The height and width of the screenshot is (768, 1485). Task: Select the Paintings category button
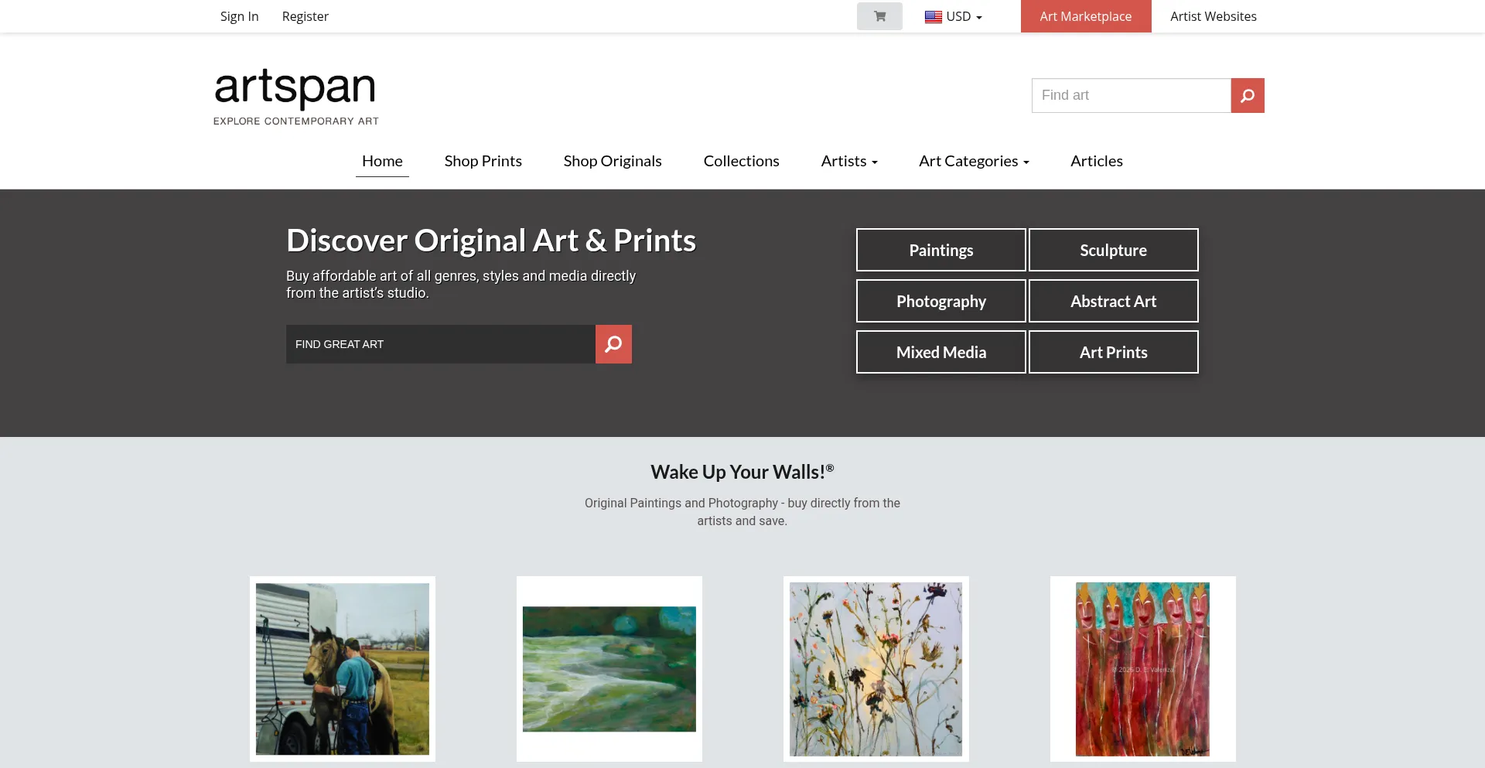point(940,250)
